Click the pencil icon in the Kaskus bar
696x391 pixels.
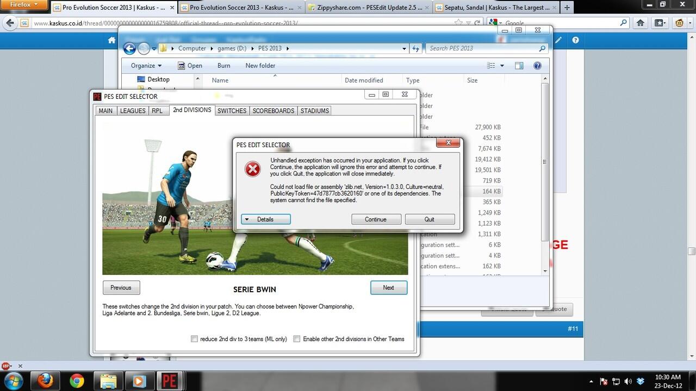point(560,40)
